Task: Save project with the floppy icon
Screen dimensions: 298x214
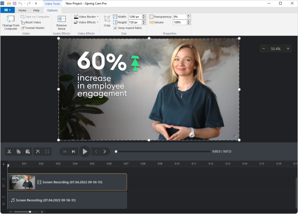Action: click(14, 3)
